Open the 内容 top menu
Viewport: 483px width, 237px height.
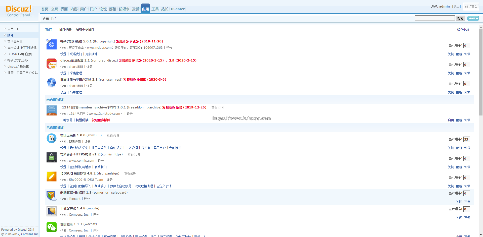tap(74, 9)
